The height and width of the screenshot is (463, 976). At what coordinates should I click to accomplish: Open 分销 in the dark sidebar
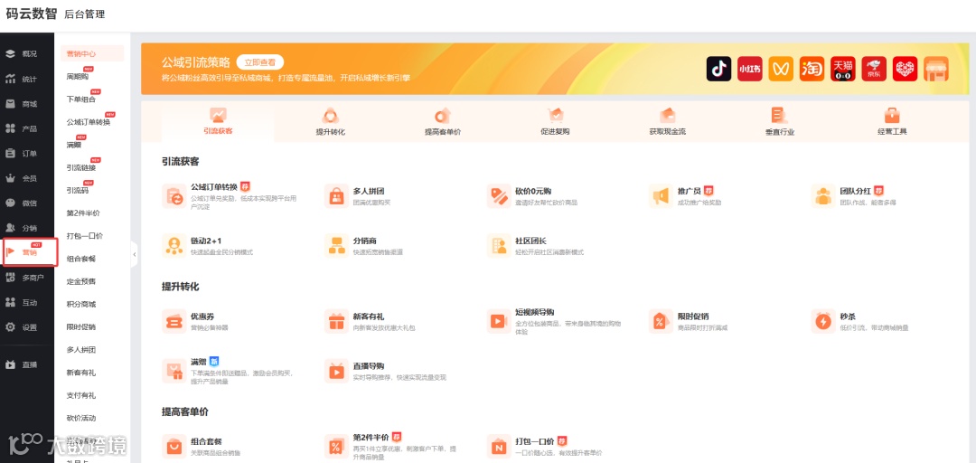[21, 228]
